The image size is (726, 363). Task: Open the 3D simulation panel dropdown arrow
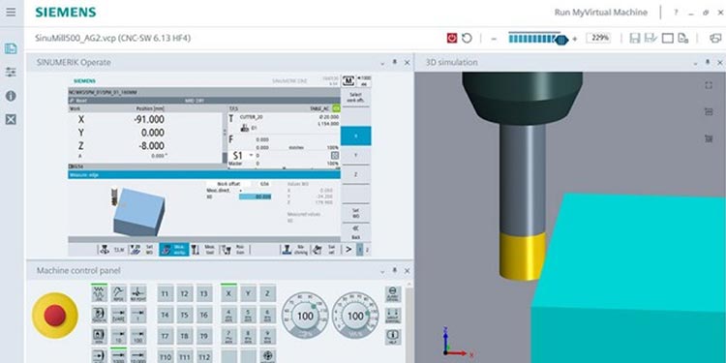(x=695, y=63)
